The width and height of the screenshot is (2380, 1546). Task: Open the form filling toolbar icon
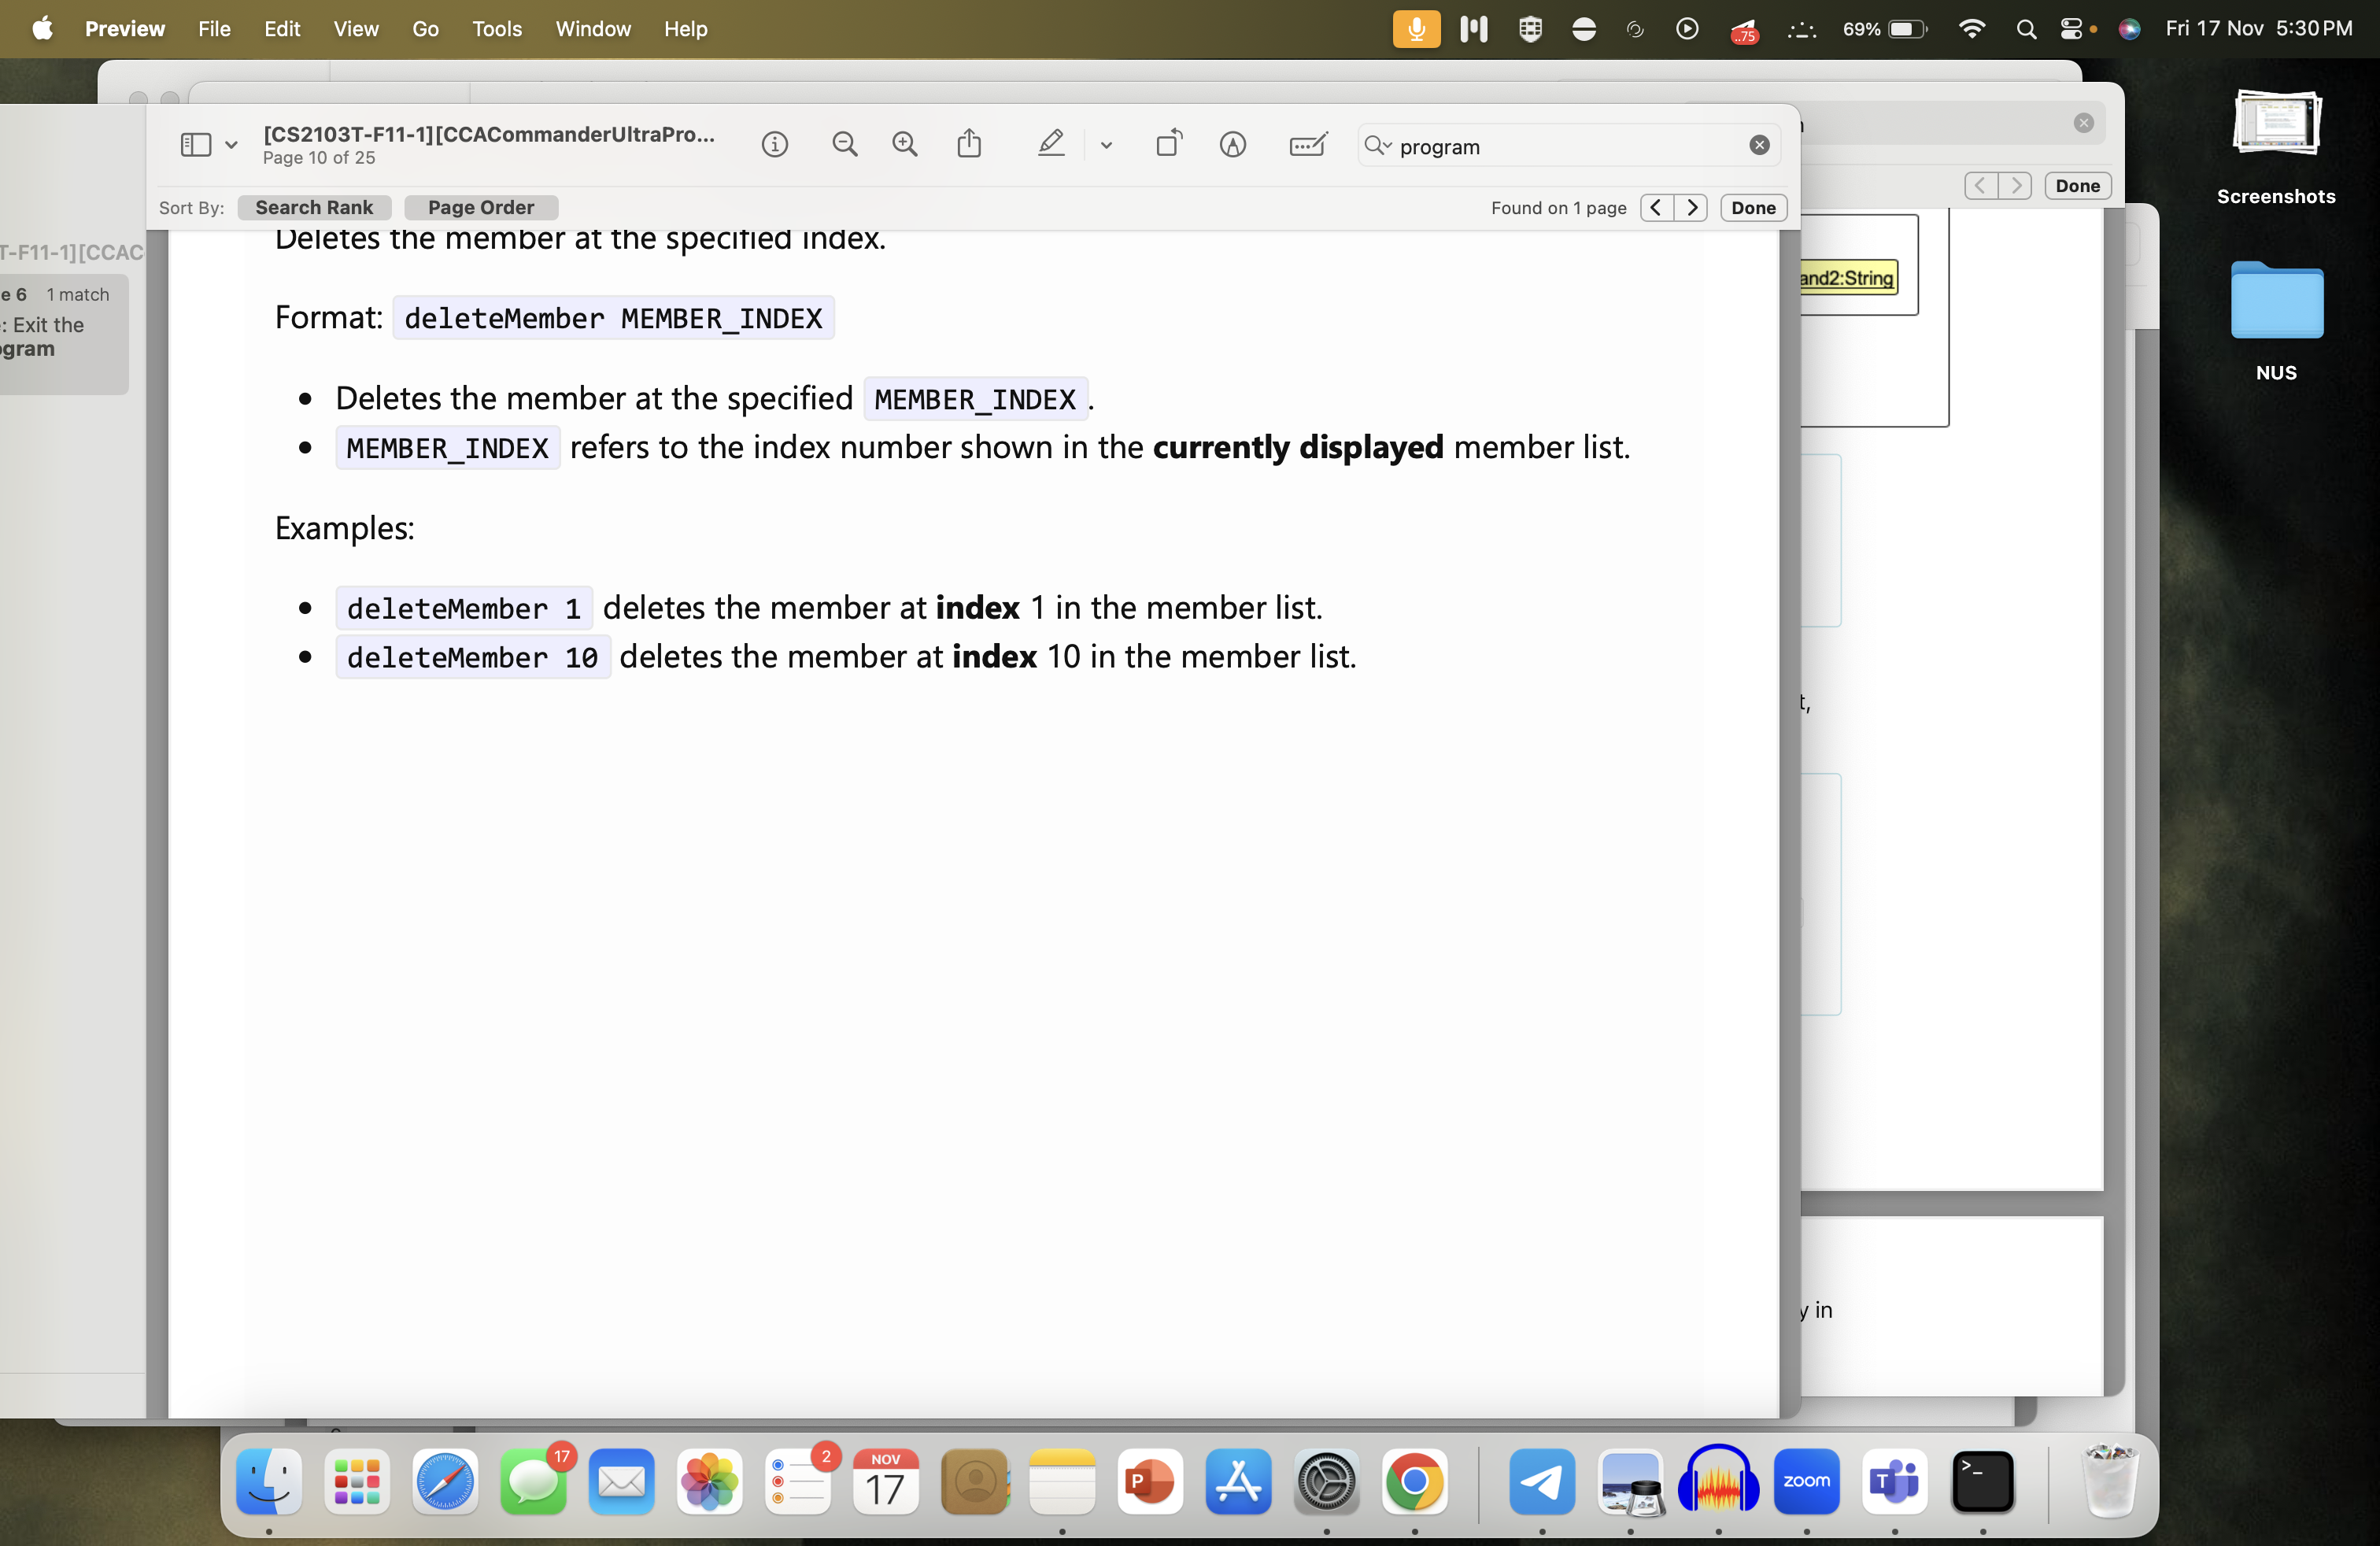tap(1307, 145)
